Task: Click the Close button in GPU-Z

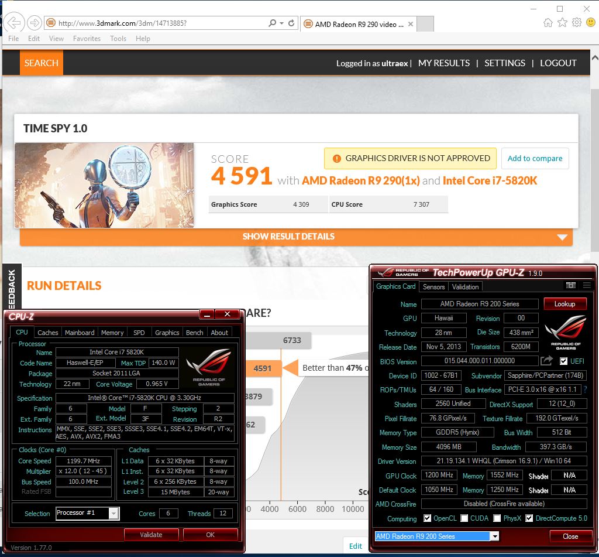Action: pyautogui.click(x=570, y=537)
